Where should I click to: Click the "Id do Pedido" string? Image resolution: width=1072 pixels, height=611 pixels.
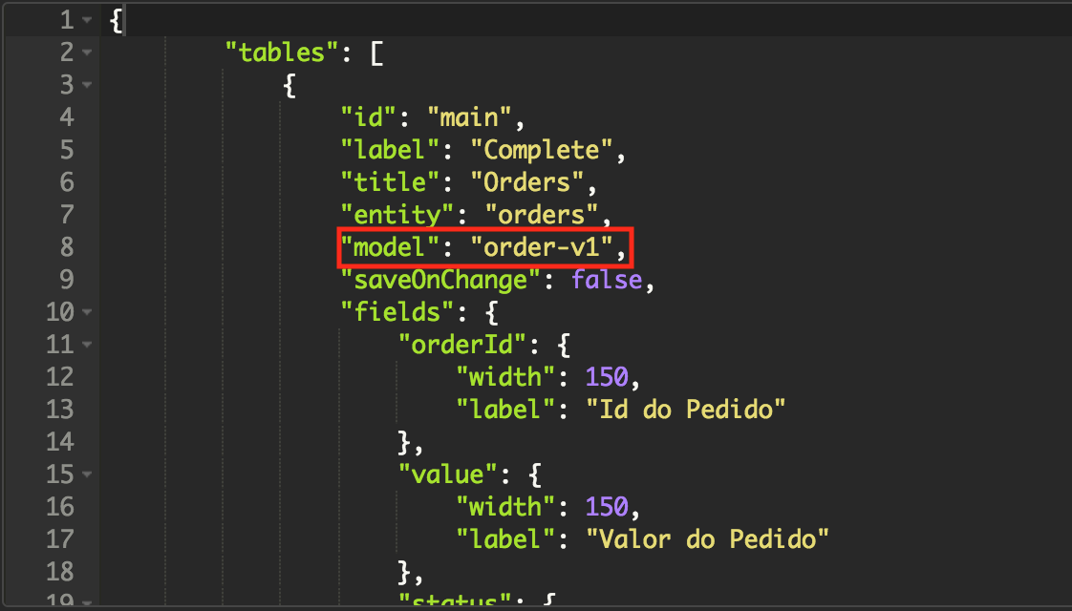point(686,410)
